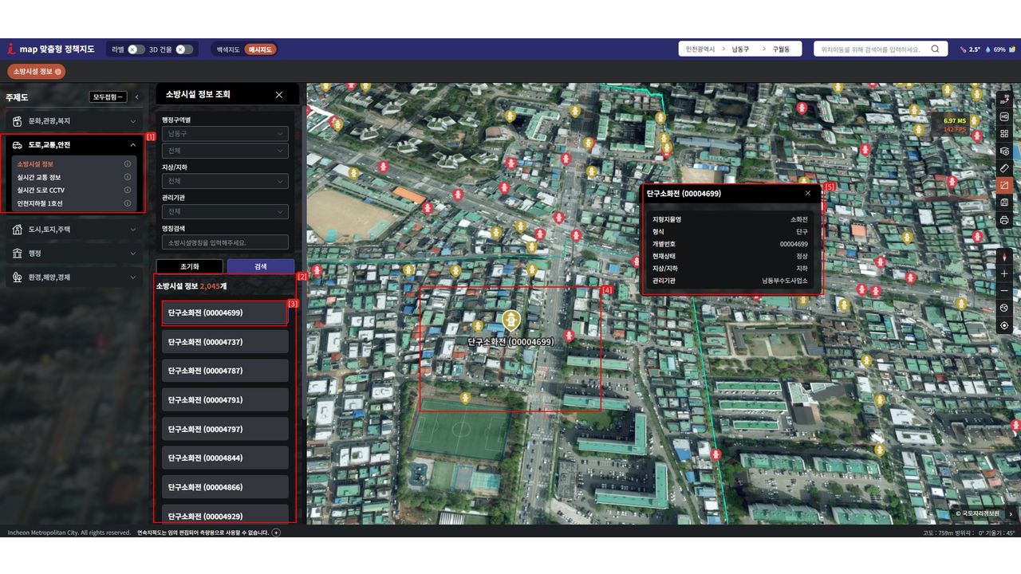1021x574 pixels.
Task: Click the 초기화 reset button
Action: [189, 266]
